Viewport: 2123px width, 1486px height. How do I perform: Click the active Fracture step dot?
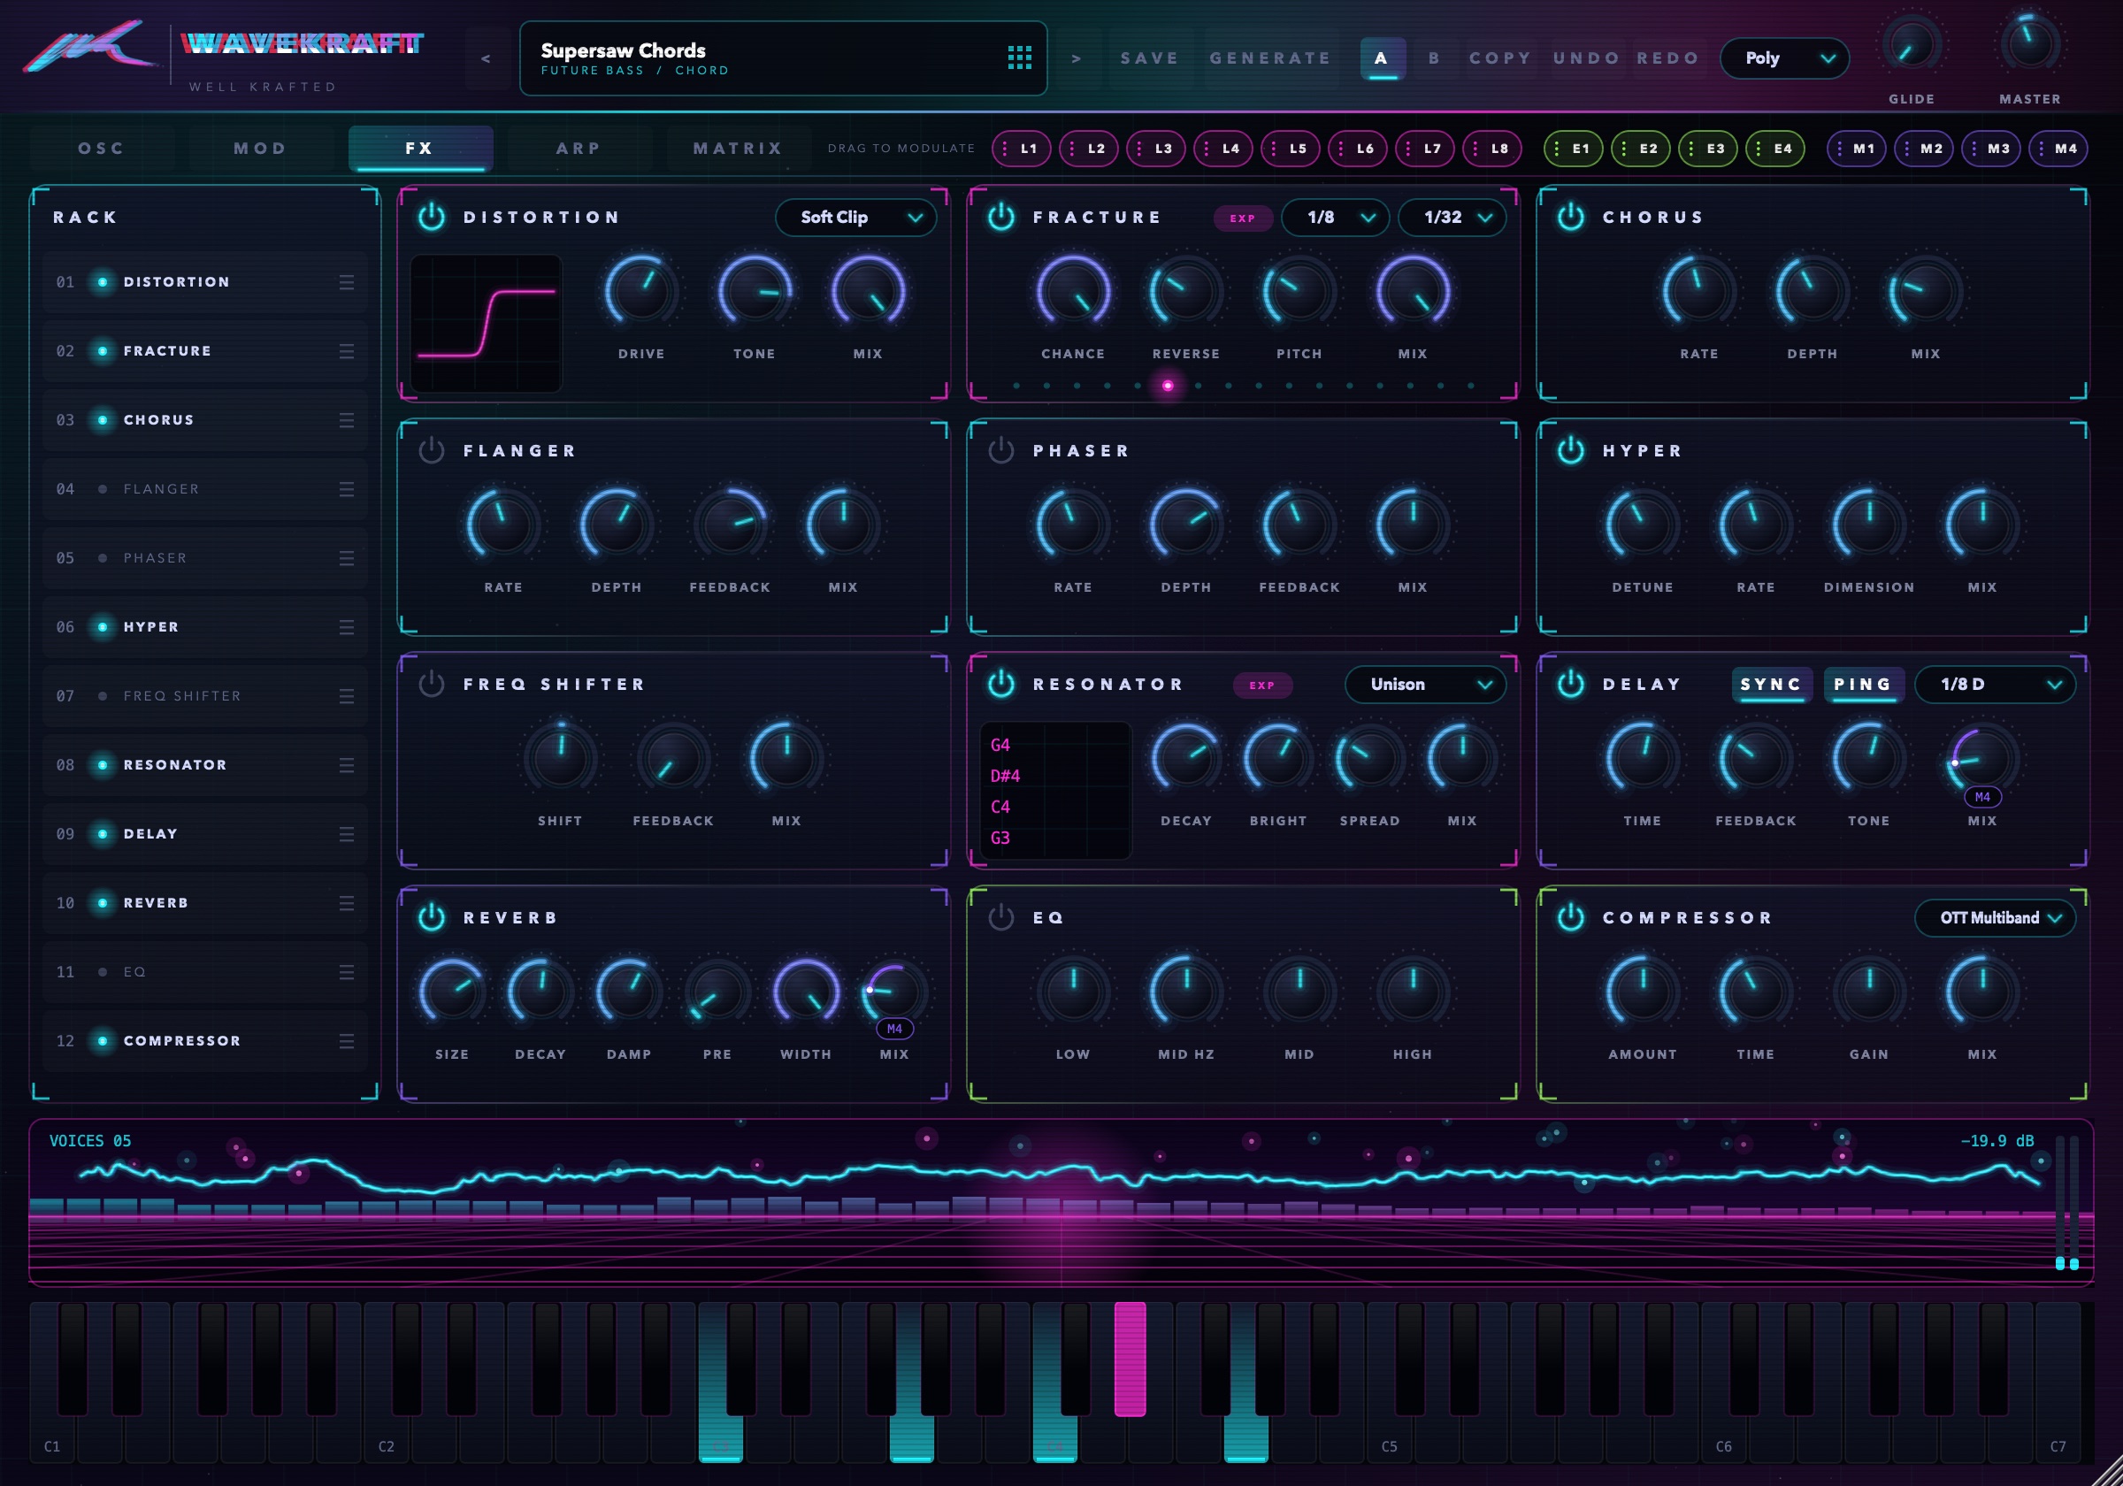1168,386
